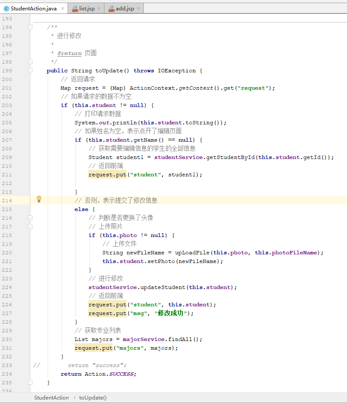347x403 pixels.
Task: Click the lightbulb intention icon on line 214
Action: point(39,199)
